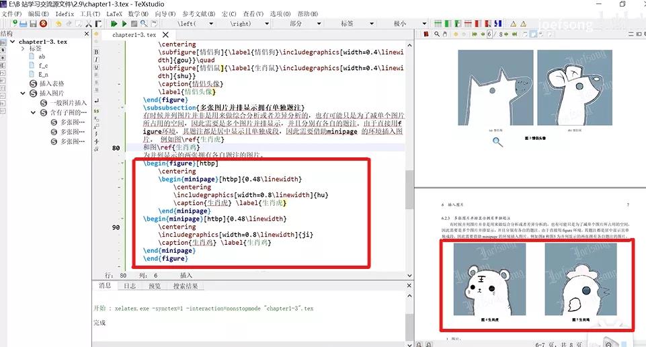Image resolution: width=646 pixels, height=347 pixels.
Task: Collapse the 含有子图的… subsection node
Action: (x=33, y=112)
